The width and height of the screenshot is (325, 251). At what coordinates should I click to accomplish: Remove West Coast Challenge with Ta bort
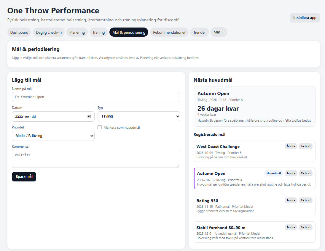click(x=305, y=146)
